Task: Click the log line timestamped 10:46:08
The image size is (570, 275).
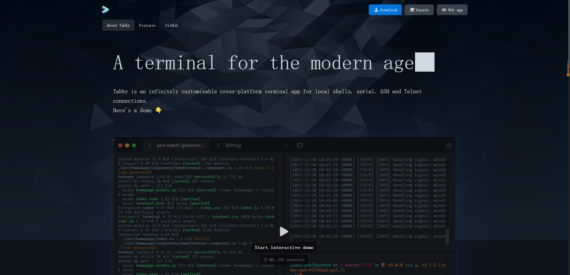Action: click(x=368, y=201)
